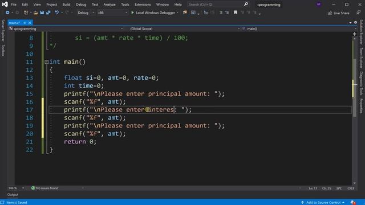Open the Toolbox side tab
Screen dimensions: 365x205
point(3,51)
